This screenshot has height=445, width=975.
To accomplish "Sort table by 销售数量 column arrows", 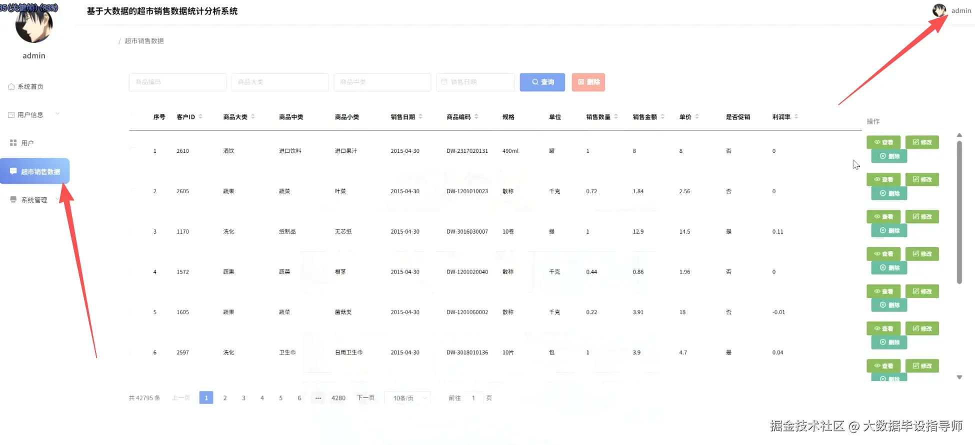I will pyautogui.click(x=616, y=116).
